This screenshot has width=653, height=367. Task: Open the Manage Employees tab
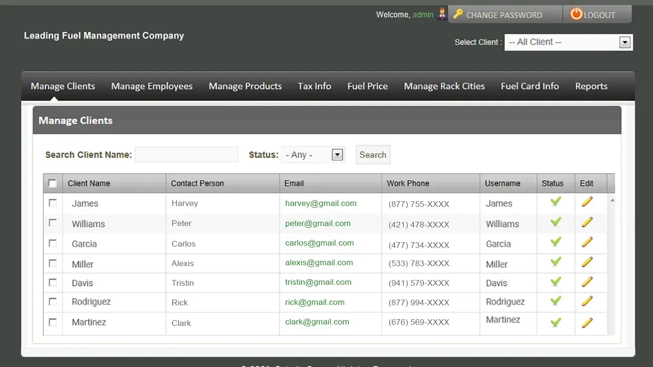(x=152, y=86)
